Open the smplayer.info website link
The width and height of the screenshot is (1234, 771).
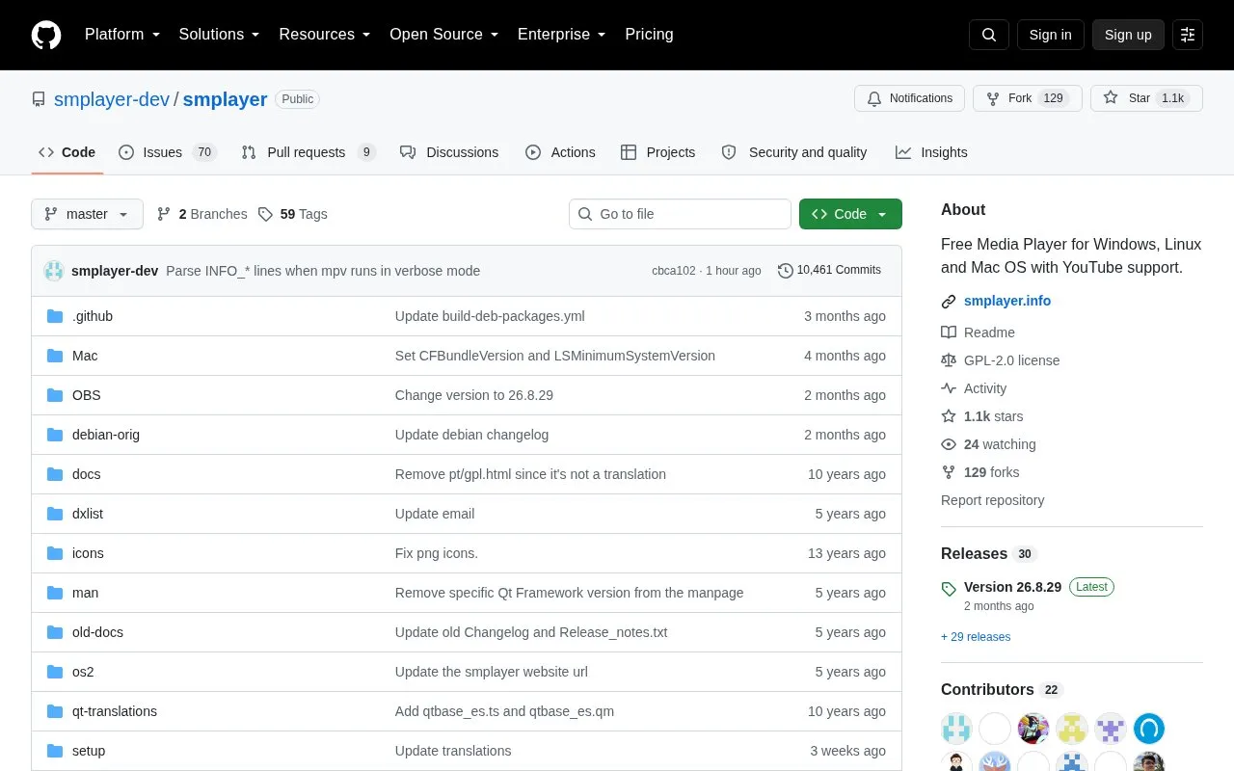coord(1007,301)
